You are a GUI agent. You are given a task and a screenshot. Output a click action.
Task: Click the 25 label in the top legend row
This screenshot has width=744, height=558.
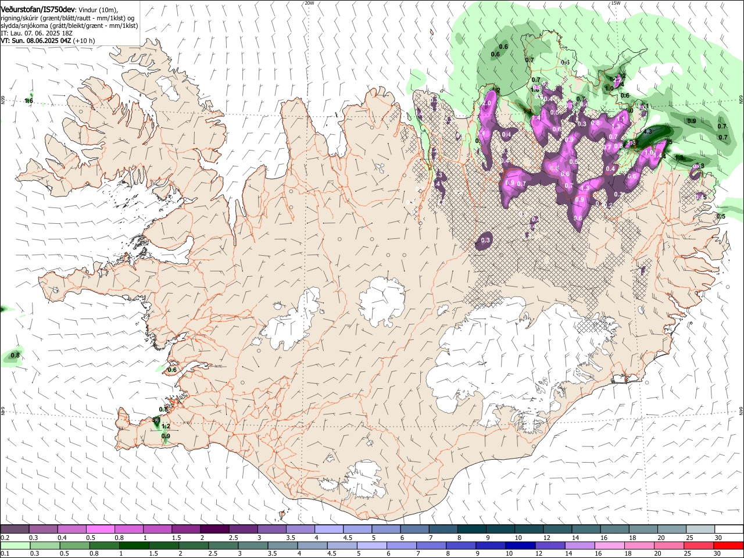(x=689, y=538)
